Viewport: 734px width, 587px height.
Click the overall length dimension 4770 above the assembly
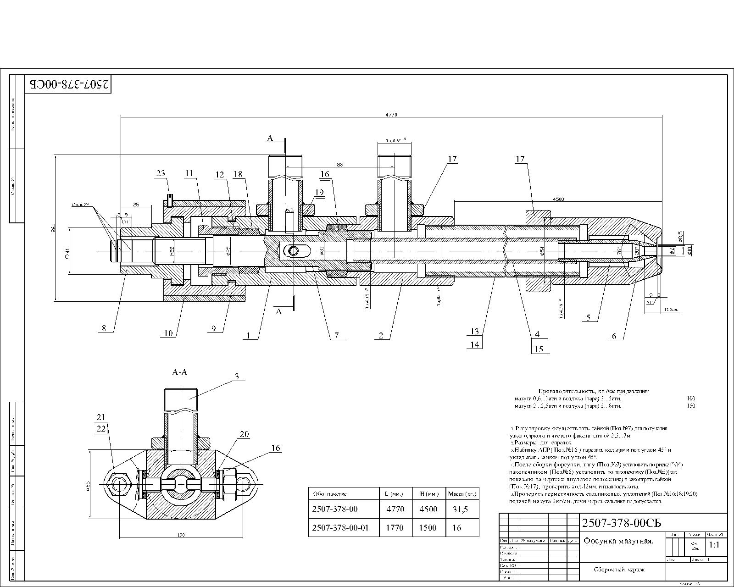click(391, 115)
